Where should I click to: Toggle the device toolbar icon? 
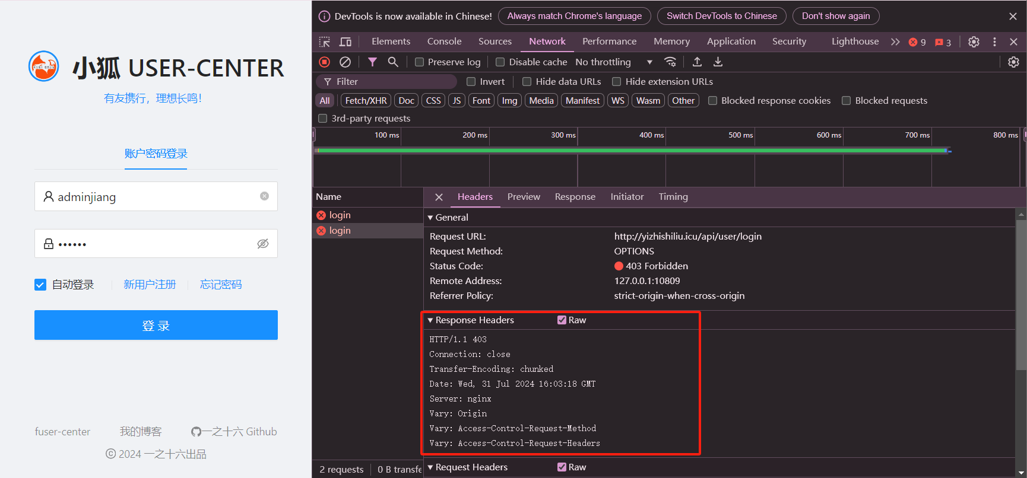pyautogui.click(x=345, y=42)
